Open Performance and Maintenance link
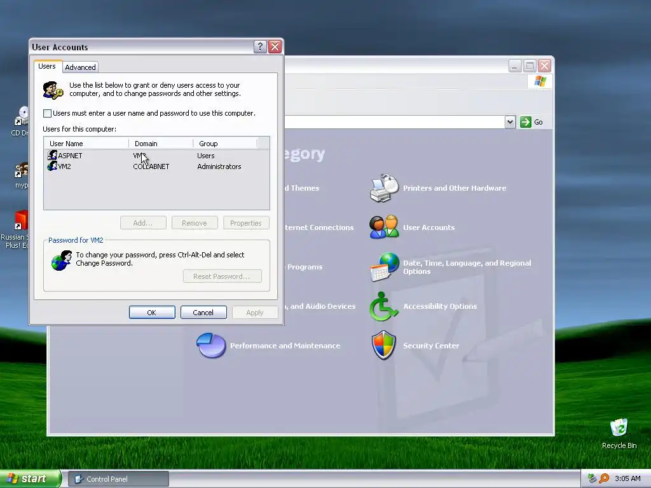The image size is (651, 488). (285, 346)
